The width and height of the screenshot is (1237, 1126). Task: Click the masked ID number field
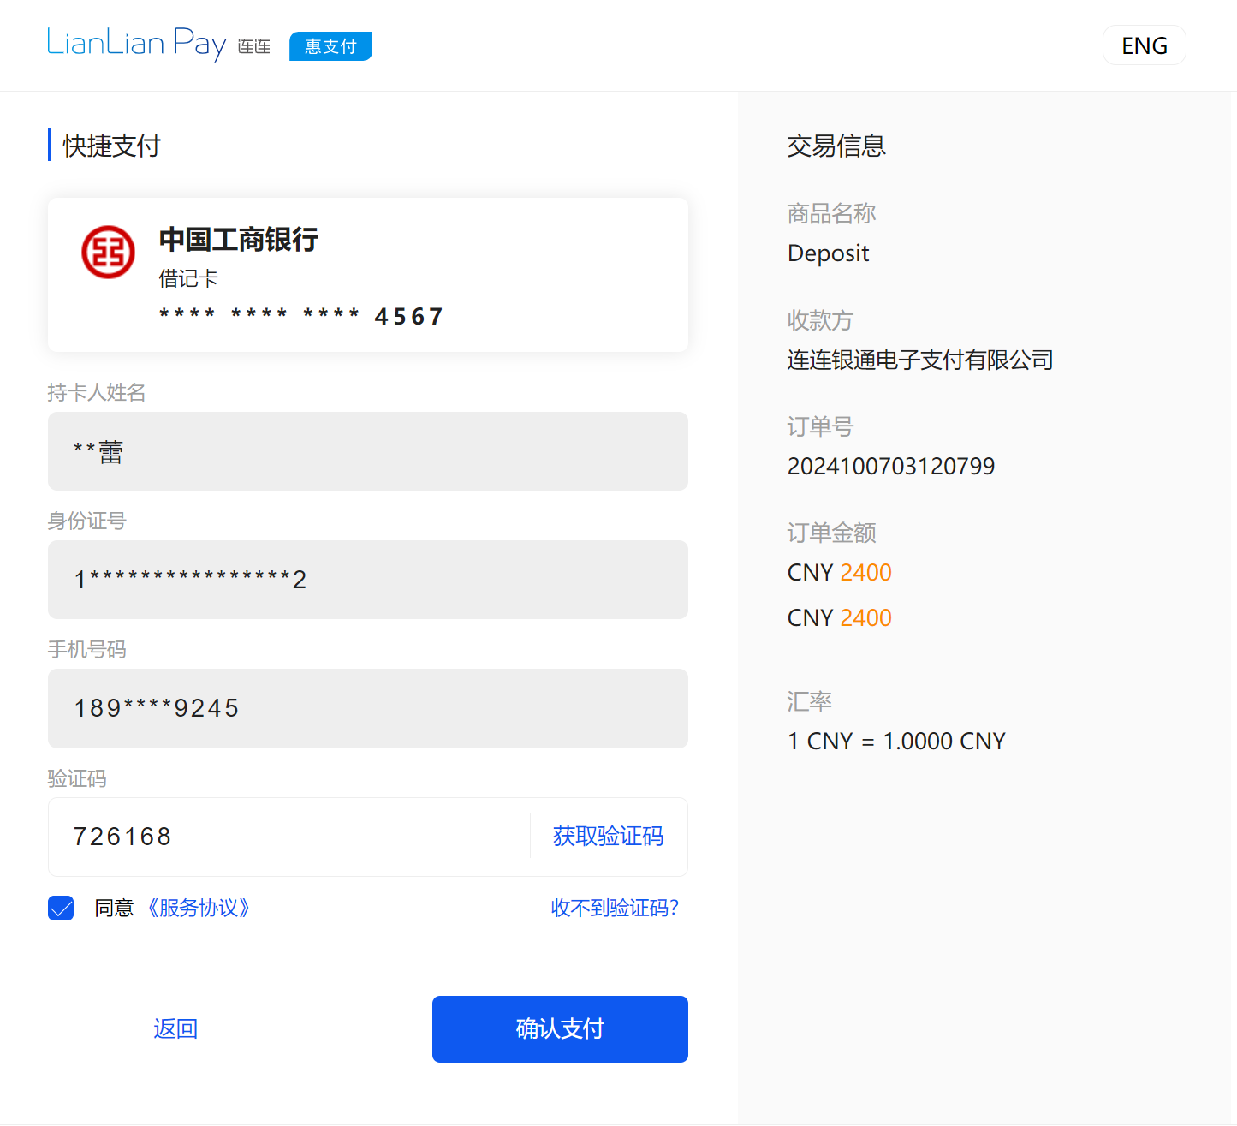[367, 580]
